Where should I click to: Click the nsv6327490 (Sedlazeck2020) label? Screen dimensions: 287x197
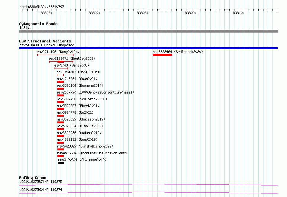pos(82,99)
